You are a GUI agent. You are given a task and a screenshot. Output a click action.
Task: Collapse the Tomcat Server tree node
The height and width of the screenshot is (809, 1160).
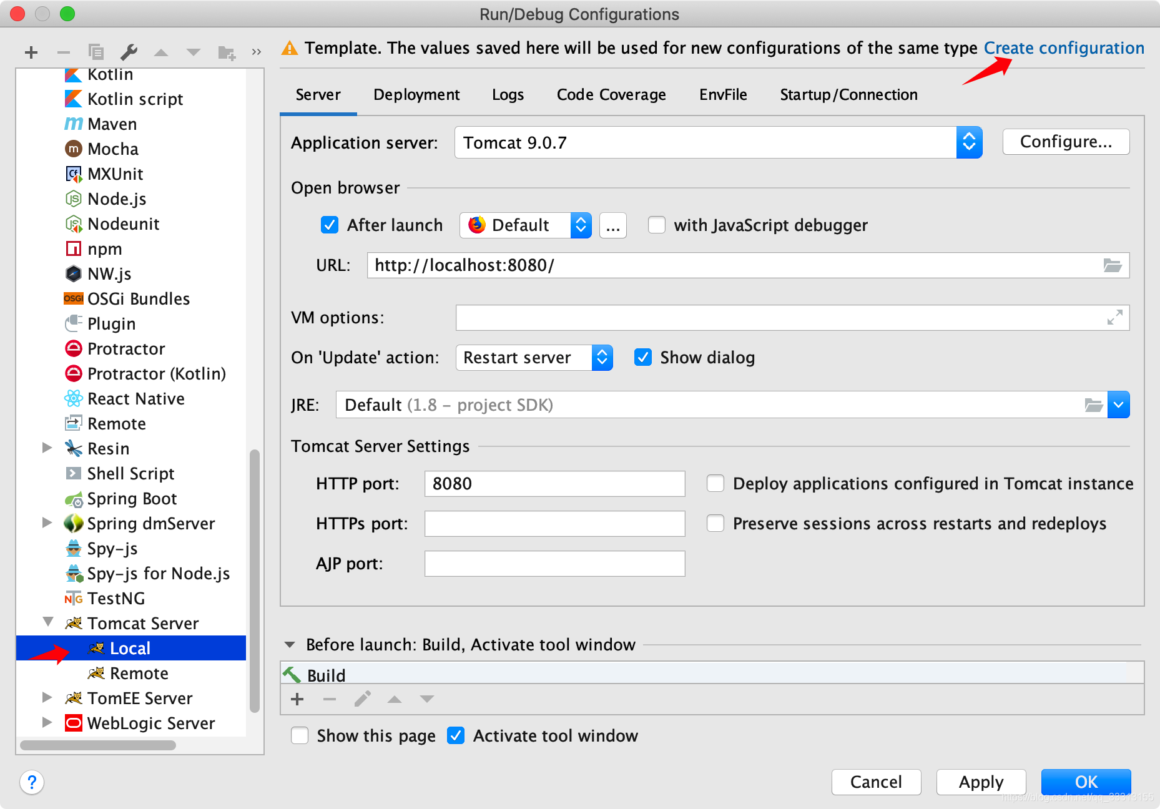(x=47, y=622)
